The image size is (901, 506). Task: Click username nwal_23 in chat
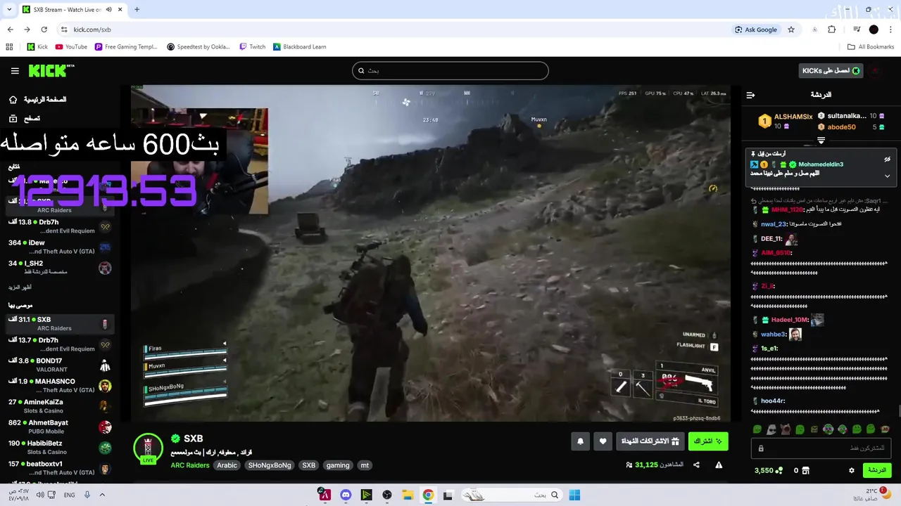(x=773, y=224)
